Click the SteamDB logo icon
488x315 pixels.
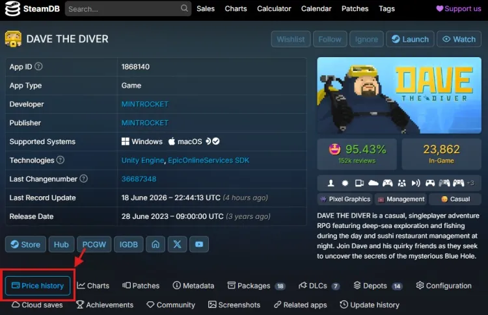(12, 8)
